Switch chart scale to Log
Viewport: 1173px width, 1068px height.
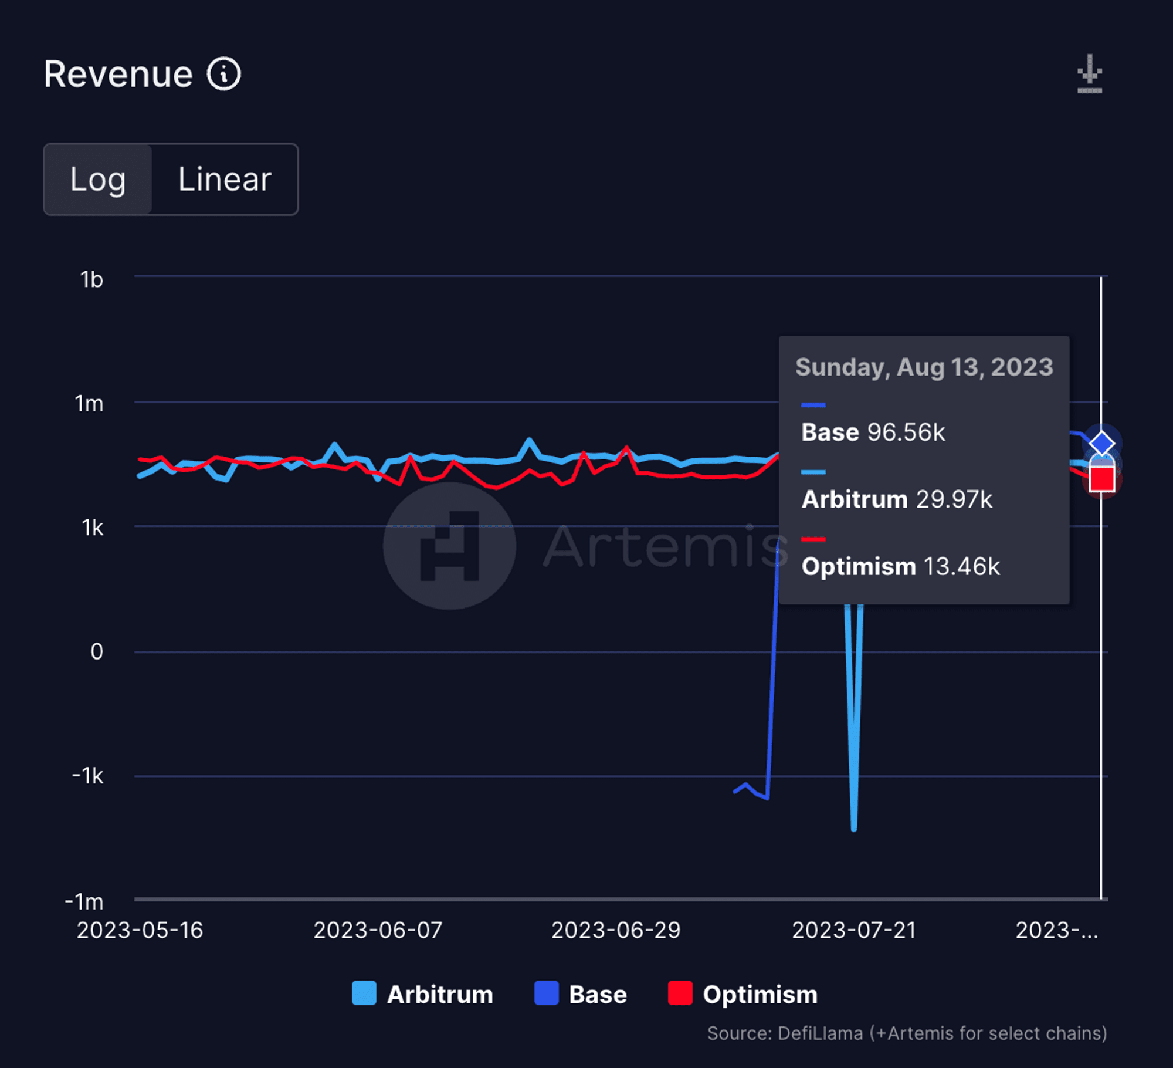[98, 179]
